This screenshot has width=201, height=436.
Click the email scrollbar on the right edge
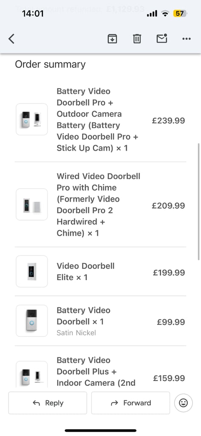[x=198, y=202]
